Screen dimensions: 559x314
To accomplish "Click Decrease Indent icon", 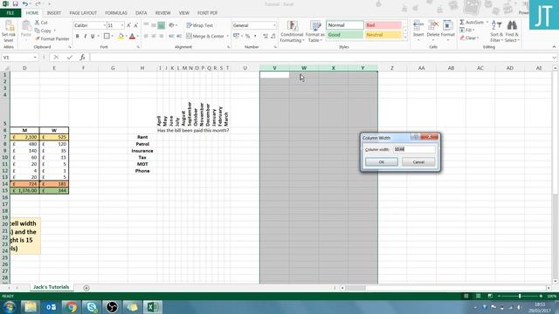I will coord(171,36).
